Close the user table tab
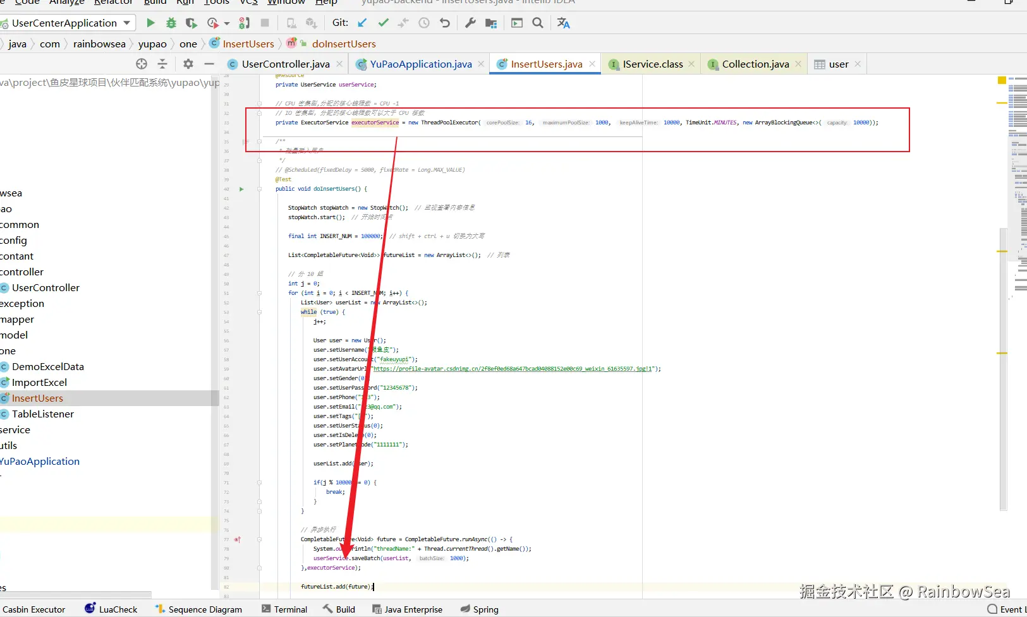The image size is (1027, 617). coord(858,64)
